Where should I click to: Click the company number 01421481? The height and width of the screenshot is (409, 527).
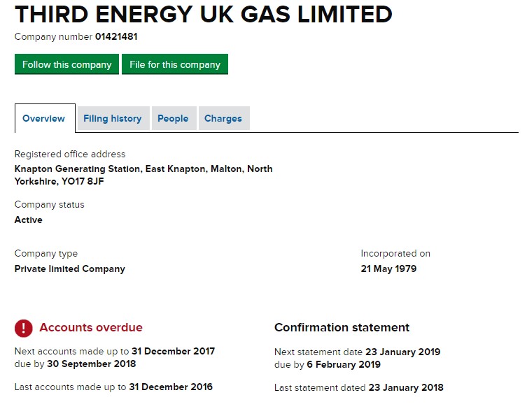pos(121,36)
